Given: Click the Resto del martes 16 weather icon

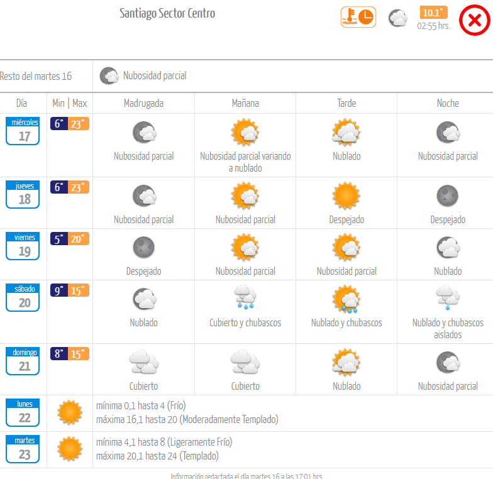Looking at the screenshot, I should (x=109, y=75).
